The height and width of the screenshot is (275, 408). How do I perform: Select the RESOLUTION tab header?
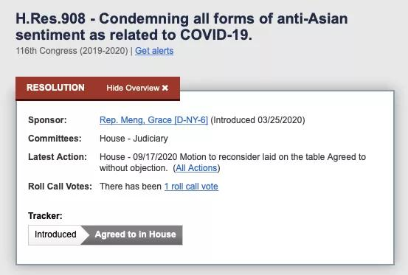55,88
